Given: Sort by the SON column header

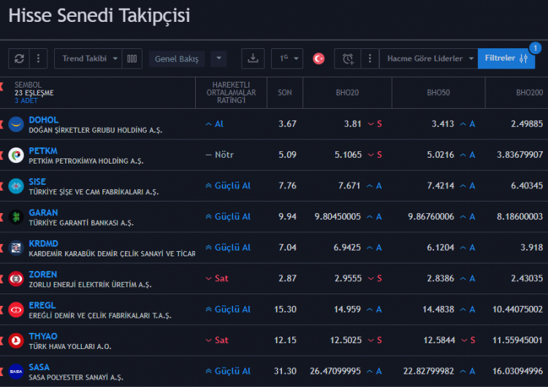Looking at the screenshot, I should click(x=284, y=93).
